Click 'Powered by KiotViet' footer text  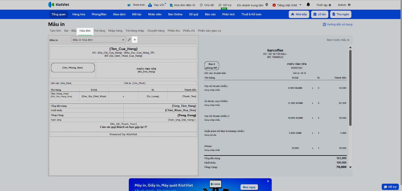coord(123,134)
